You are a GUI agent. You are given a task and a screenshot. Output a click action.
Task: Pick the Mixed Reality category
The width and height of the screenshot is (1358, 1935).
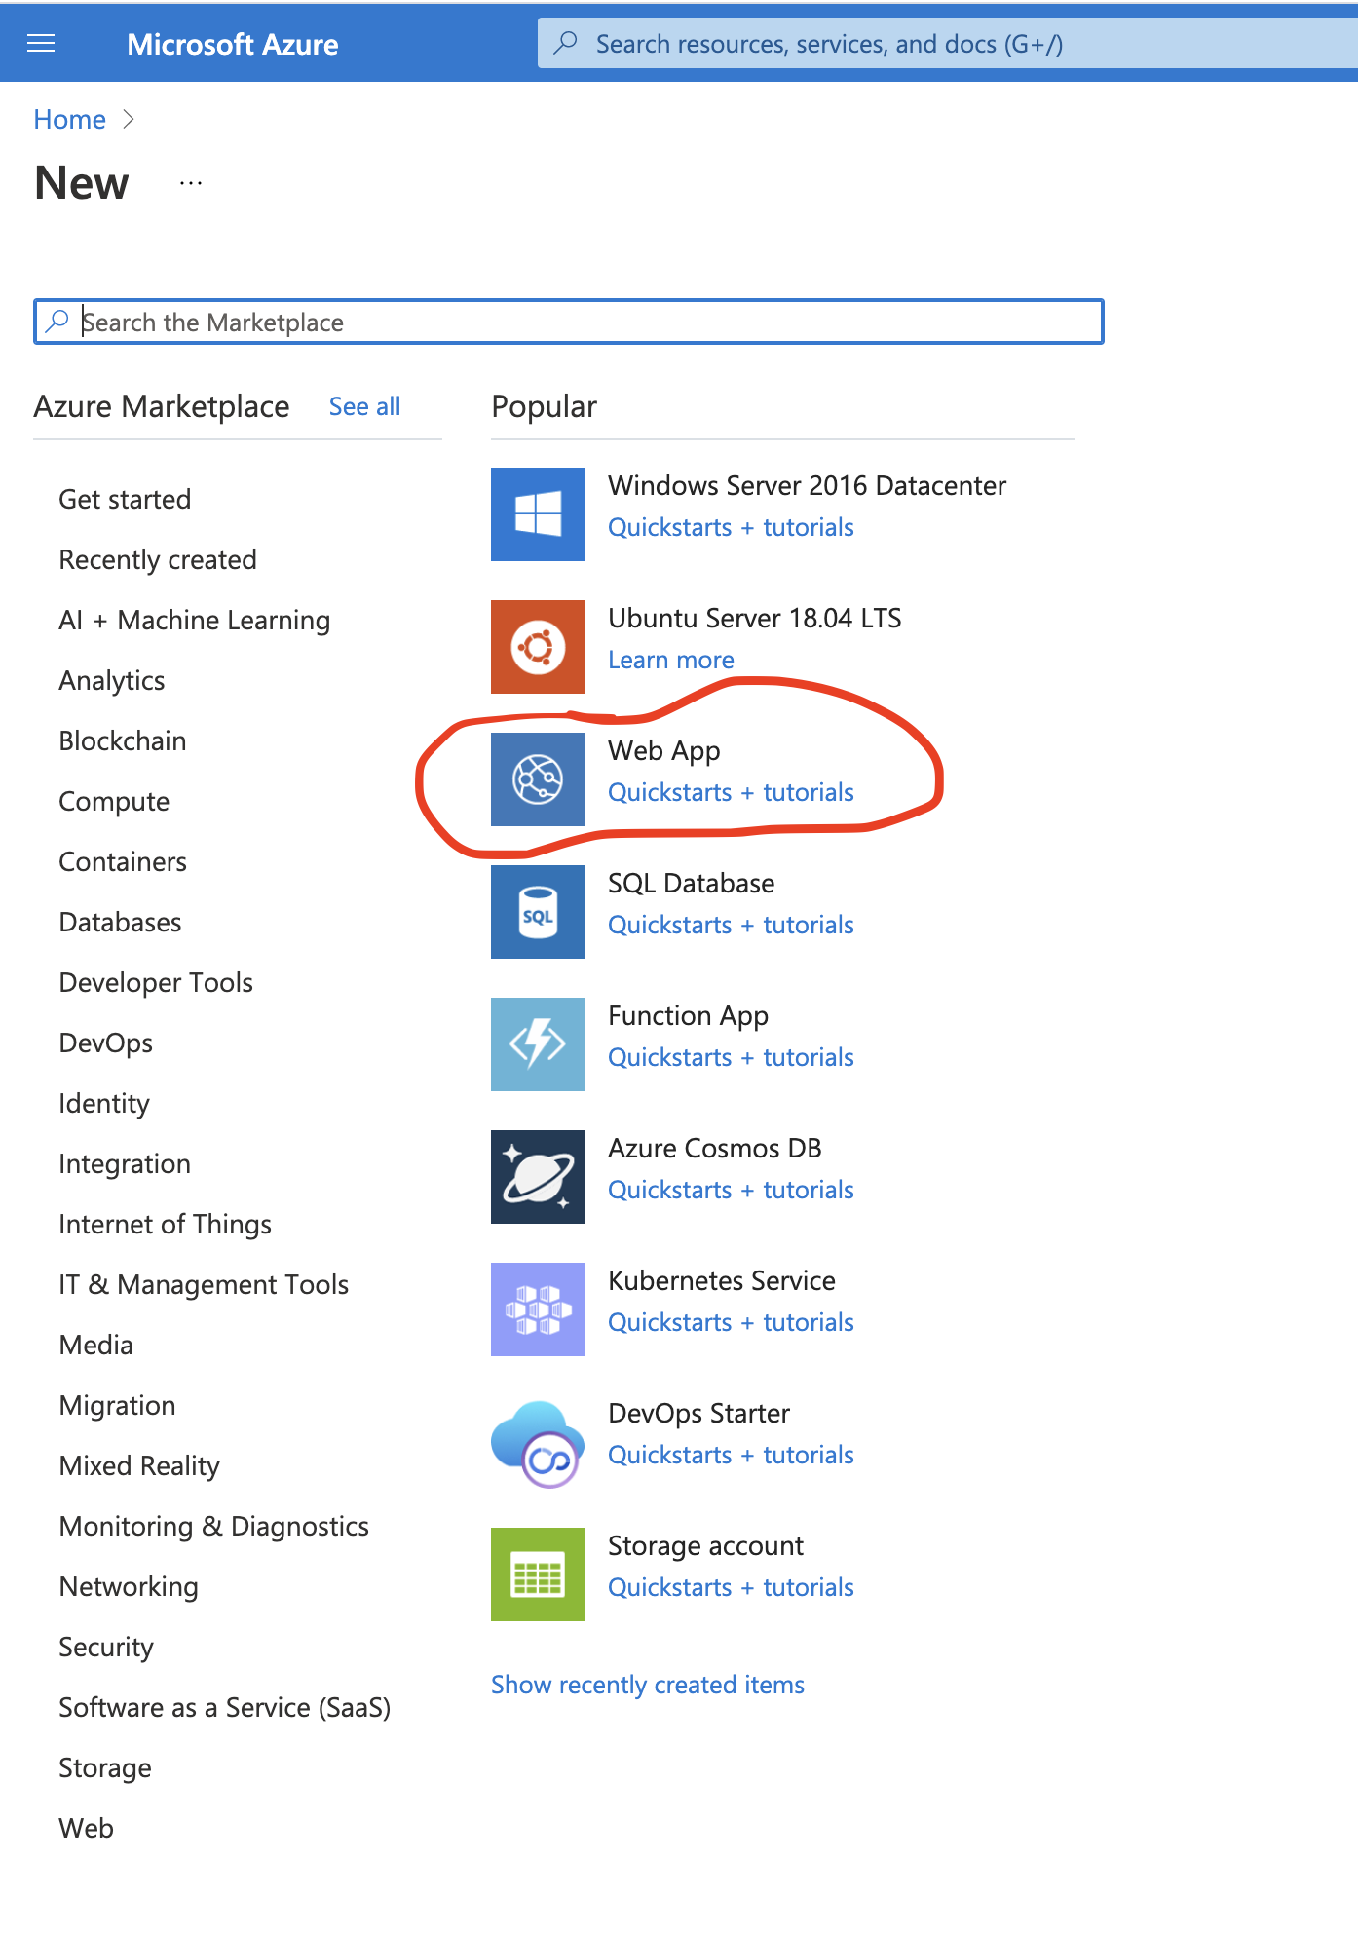point(139,1465)
